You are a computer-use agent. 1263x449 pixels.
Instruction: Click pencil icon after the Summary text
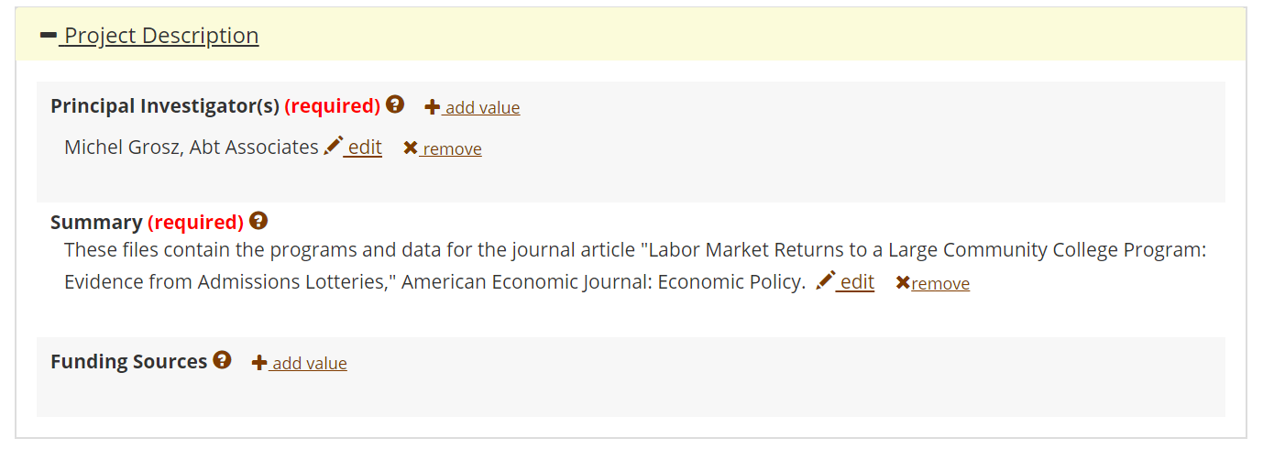[x=826, y=281]
